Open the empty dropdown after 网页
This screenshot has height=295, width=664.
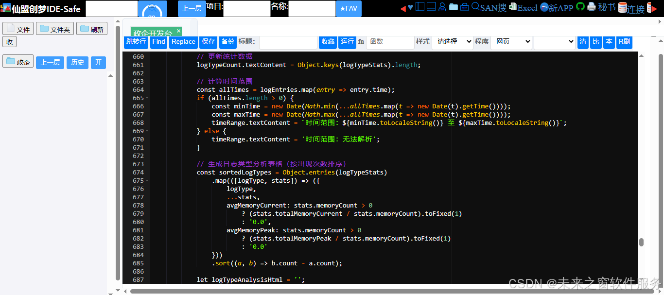[555, 42]
